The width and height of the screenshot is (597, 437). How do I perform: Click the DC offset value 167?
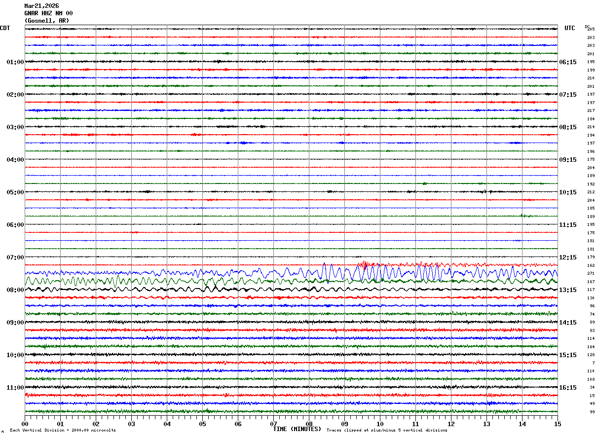(591, 282)
